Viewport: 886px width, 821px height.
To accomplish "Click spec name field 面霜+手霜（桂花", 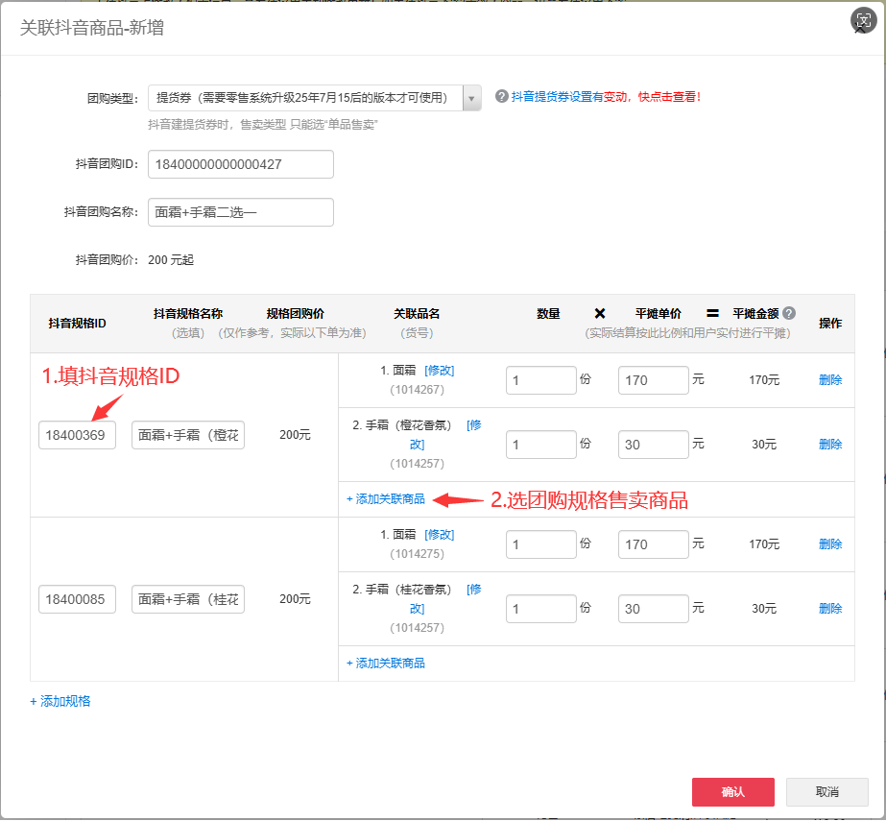I will [188, 599].
